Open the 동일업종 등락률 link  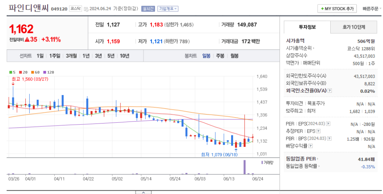click(302, 166)
